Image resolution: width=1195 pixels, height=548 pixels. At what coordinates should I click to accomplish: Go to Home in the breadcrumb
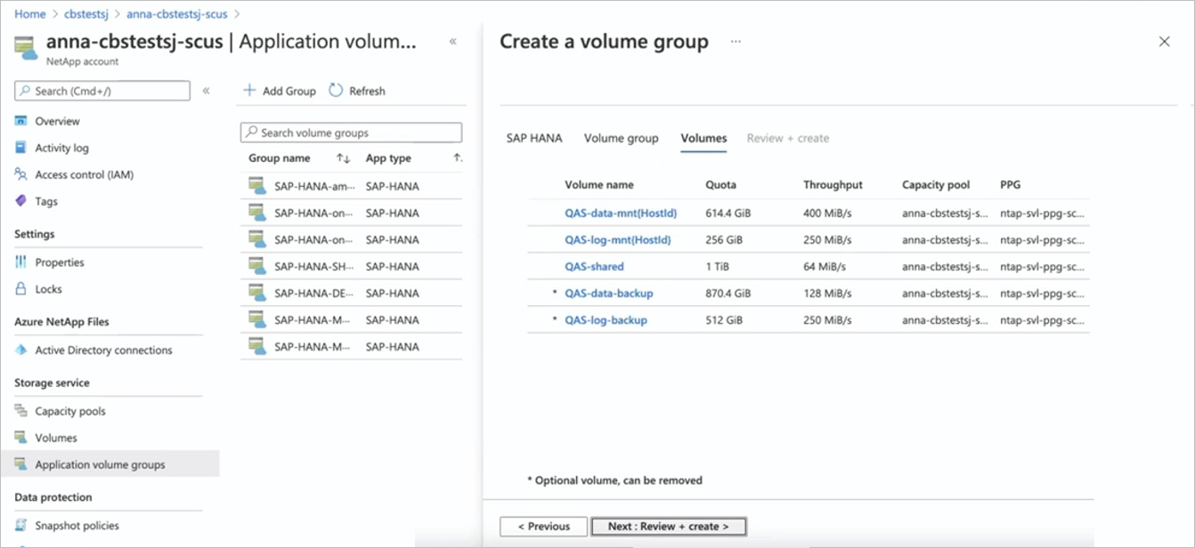30,14
